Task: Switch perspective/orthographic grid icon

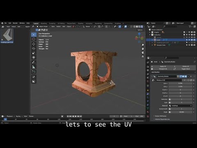Action: pos(143,56)
